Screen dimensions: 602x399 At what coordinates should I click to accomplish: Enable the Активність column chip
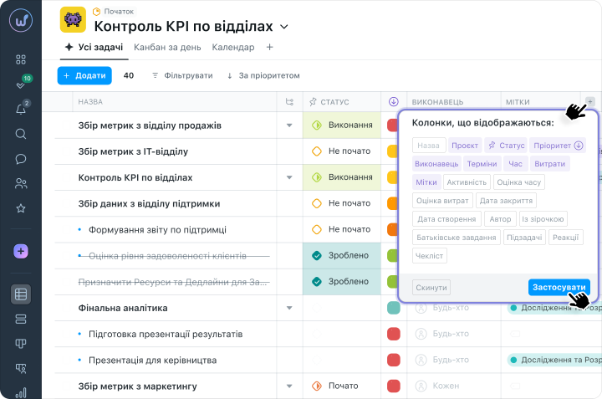pos(467,182)
